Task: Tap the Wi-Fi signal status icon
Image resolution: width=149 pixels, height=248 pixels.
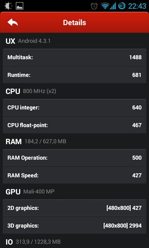Action: 105,6
